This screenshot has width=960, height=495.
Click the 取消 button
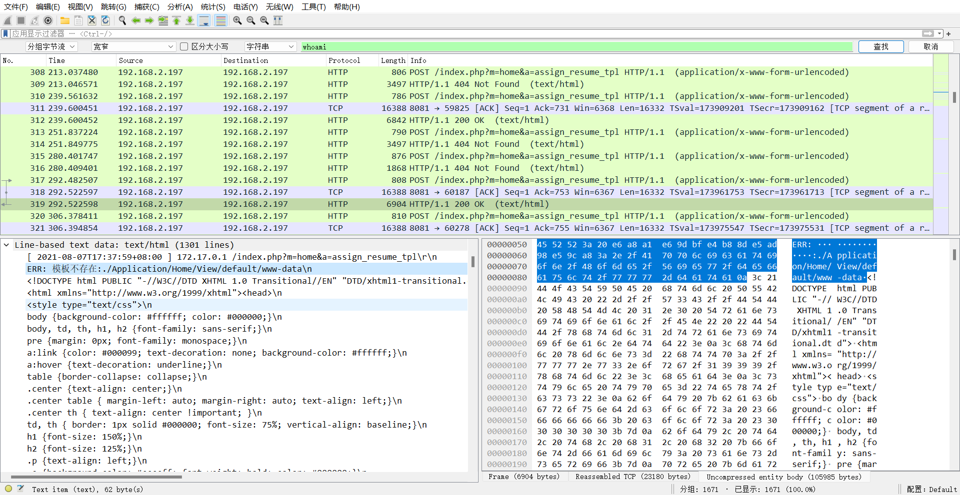click(931, 46)
